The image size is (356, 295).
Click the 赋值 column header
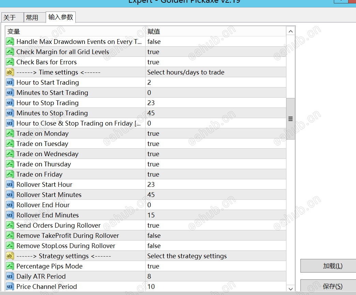(x=216, y=32)
